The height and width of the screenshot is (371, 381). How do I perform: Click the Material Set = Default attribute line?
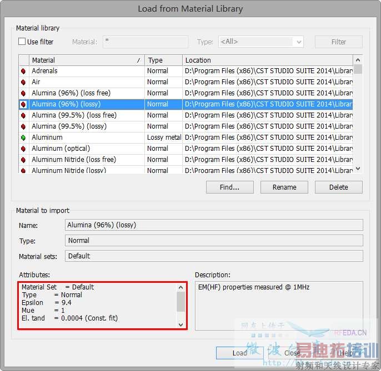point(58,287)
